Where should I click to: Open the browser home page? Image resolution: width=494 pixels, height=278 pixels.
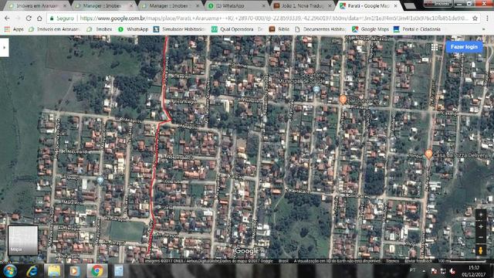point(39,19)
